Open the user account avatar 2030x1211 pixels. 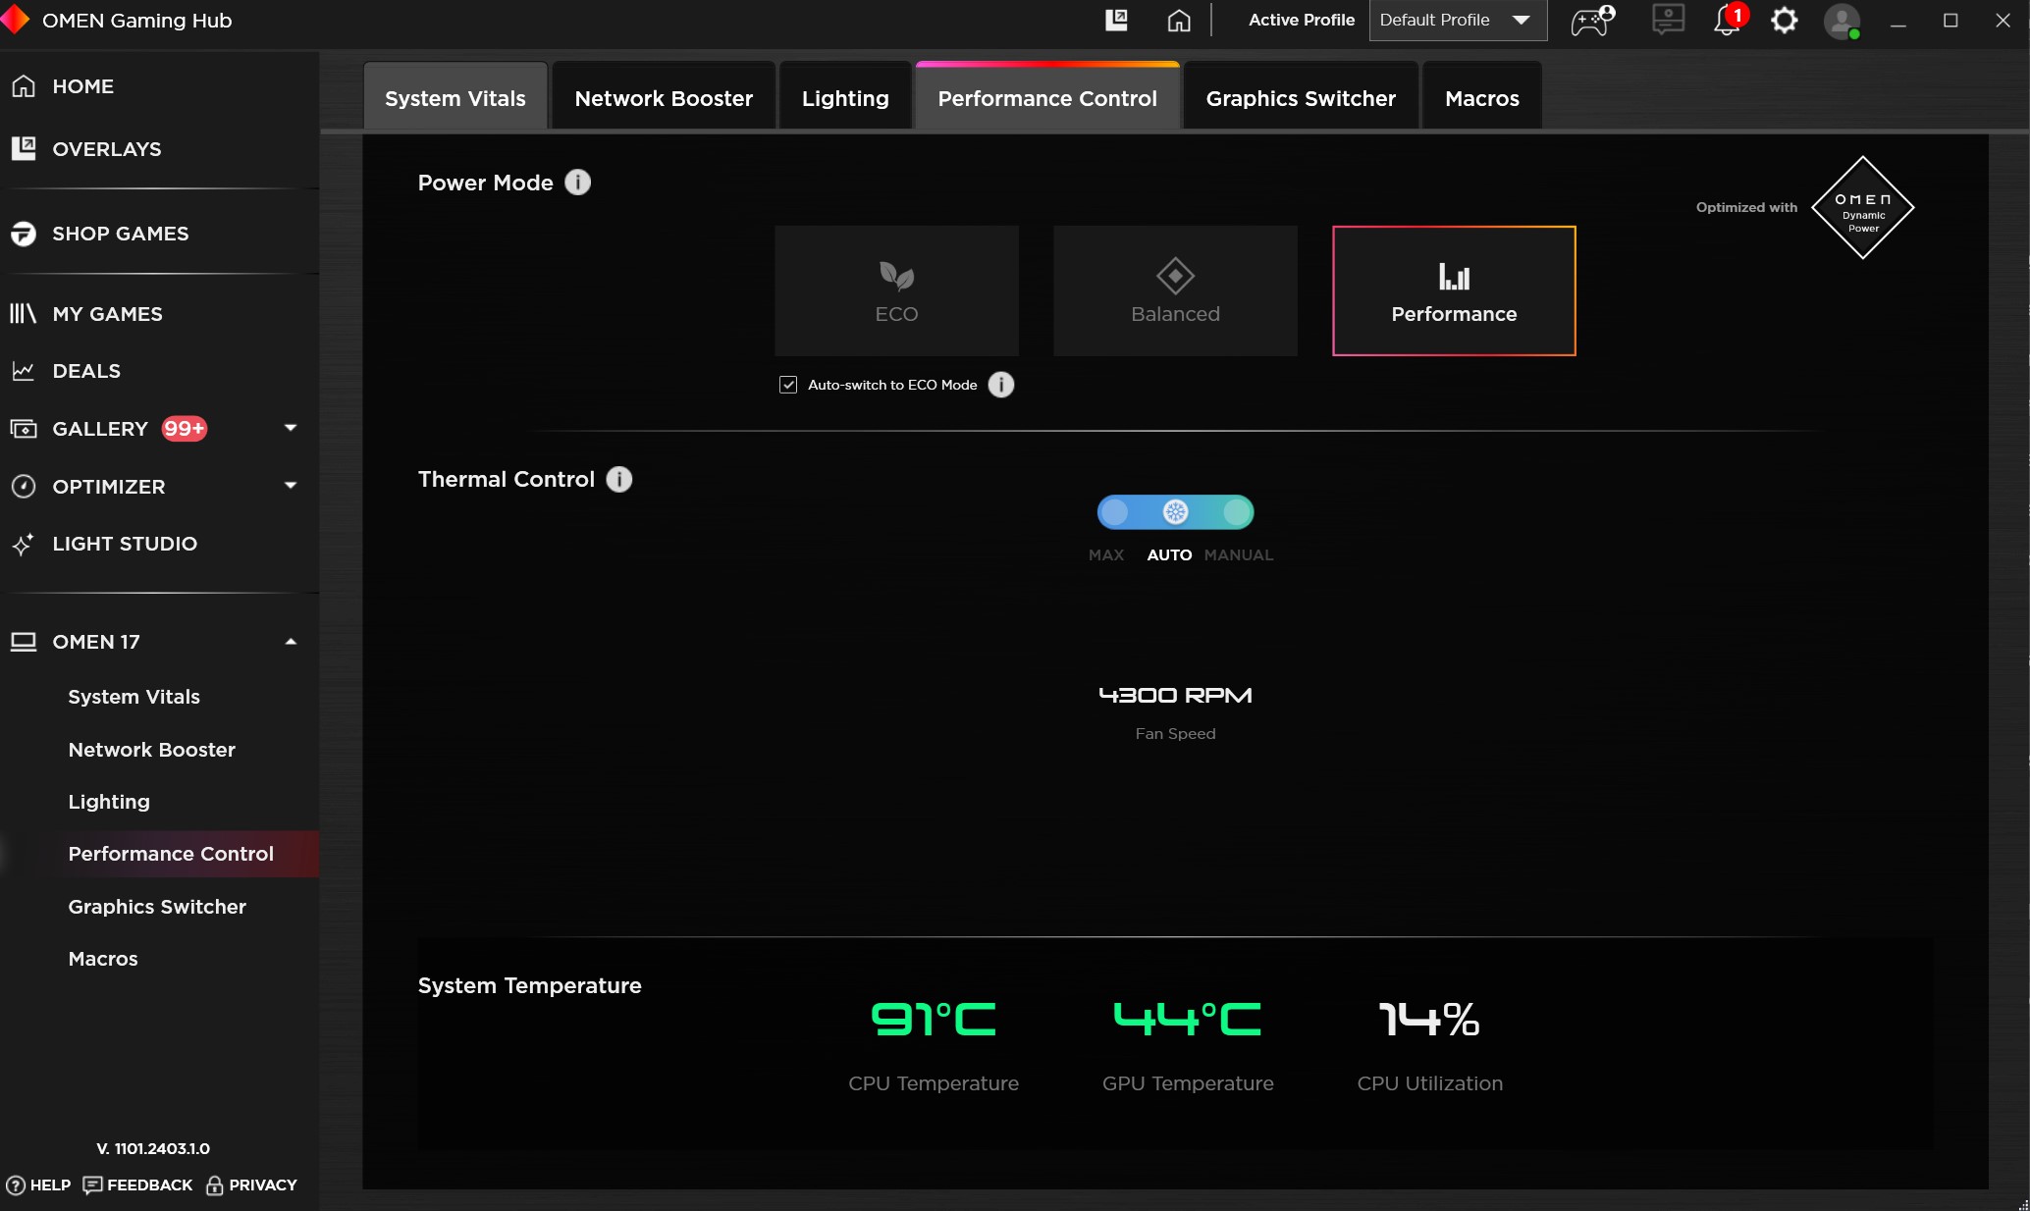coord(1842,21)
